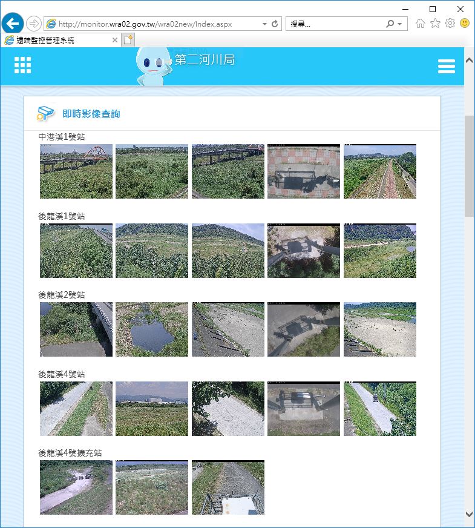Open 後龍溪4號擴充站 third image with equipment platform

pyautogui.click(x=228, y=487)
